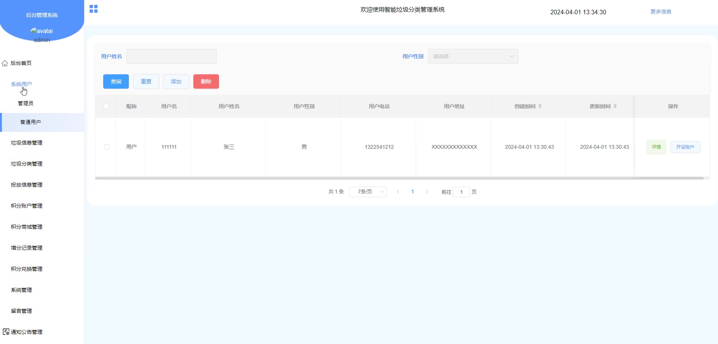This screenshot has width=718, height=344.
Task: Click the 更多信息 link
Action: pyautogui.click(x=661, y=12)
